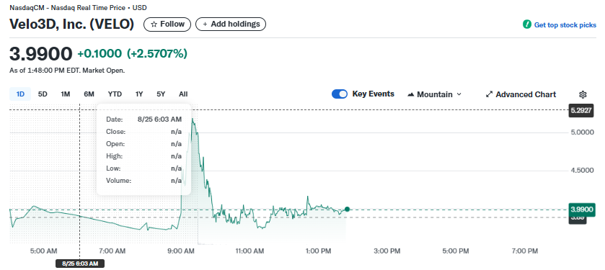The height and width of the screenshot is (270, 605).
Task: Click the 3.9900 current price chart label
Action: pos(581,210)
